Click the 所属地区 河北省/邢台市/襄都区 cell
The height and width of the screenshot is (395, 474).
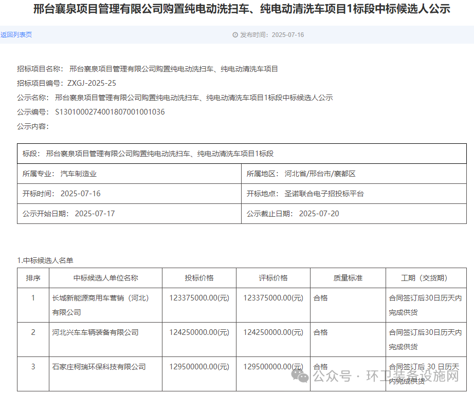click(x=354, y=174)
